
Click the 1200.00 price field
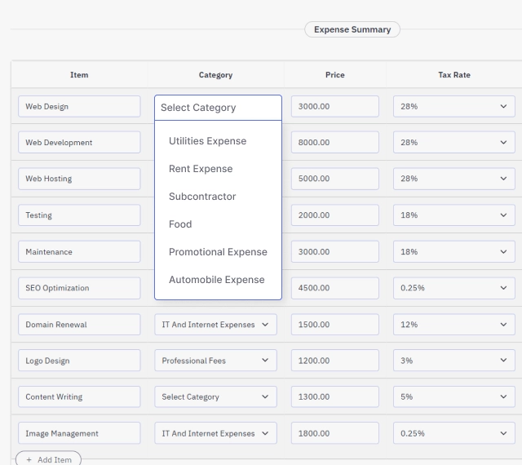coord(335,361)
